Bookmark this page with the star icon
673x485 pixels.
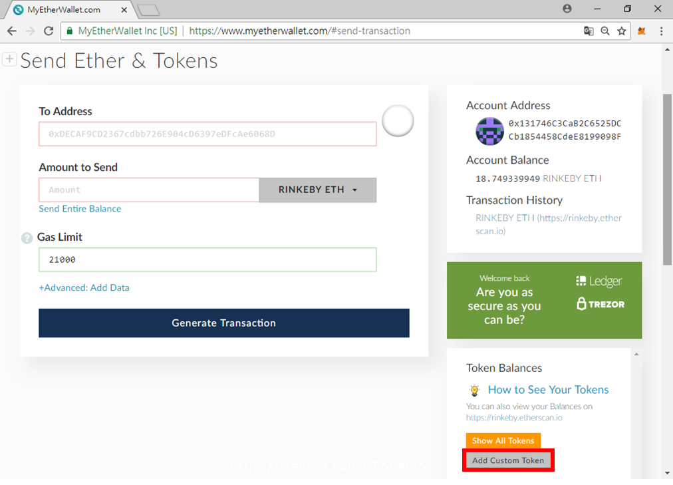pyautogui.click(x=622, y=31)
